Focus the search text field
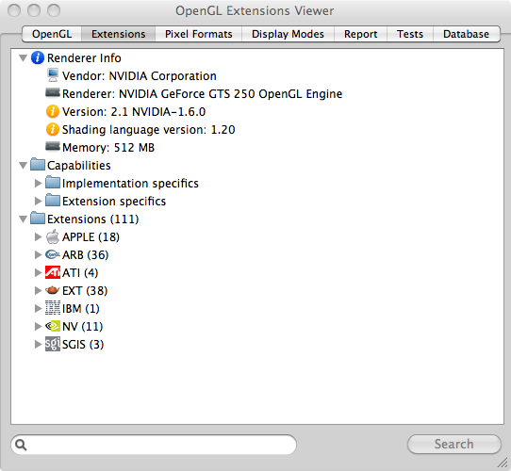This screenshot has height=471, width=511. pyautogui.click(x=154, y=445)
